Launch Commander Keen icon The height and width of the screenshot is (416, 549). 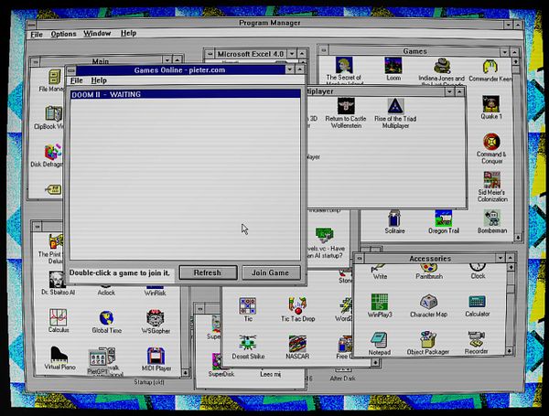(x=490, y=67)
